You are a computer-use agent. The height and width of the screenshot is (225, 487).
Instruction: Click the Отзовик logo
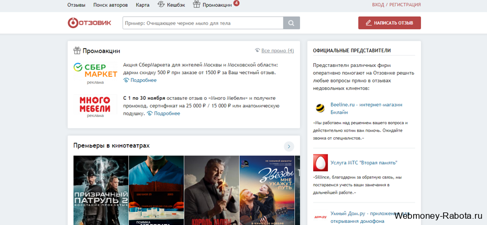pos(90,23)
